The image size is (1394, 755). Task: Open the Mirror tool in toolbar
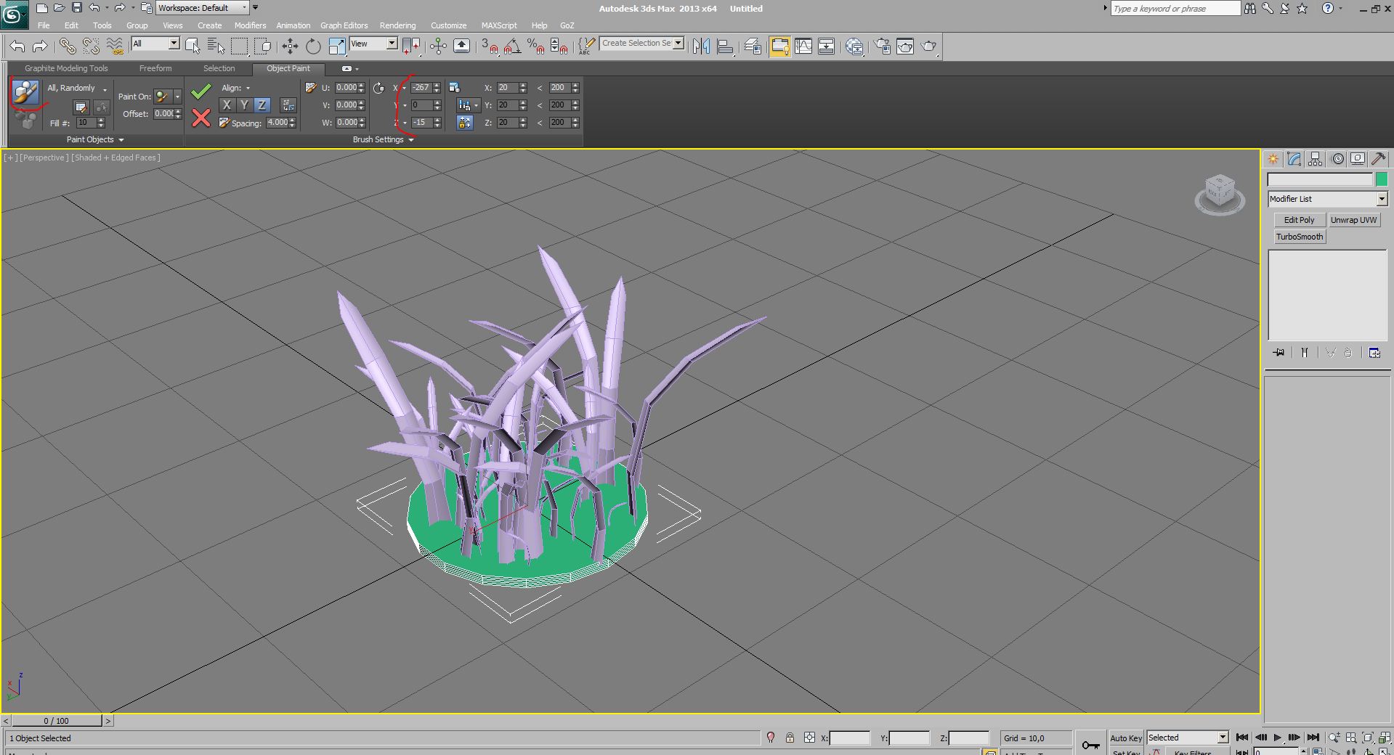[x=701, y=46]
